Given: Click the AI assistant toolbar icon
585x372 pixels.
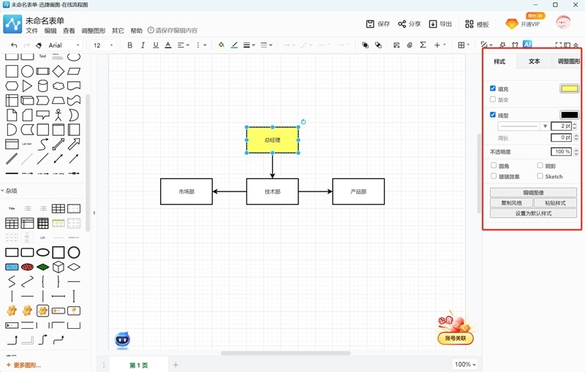Looking at the screenshot, I should 527,45.
